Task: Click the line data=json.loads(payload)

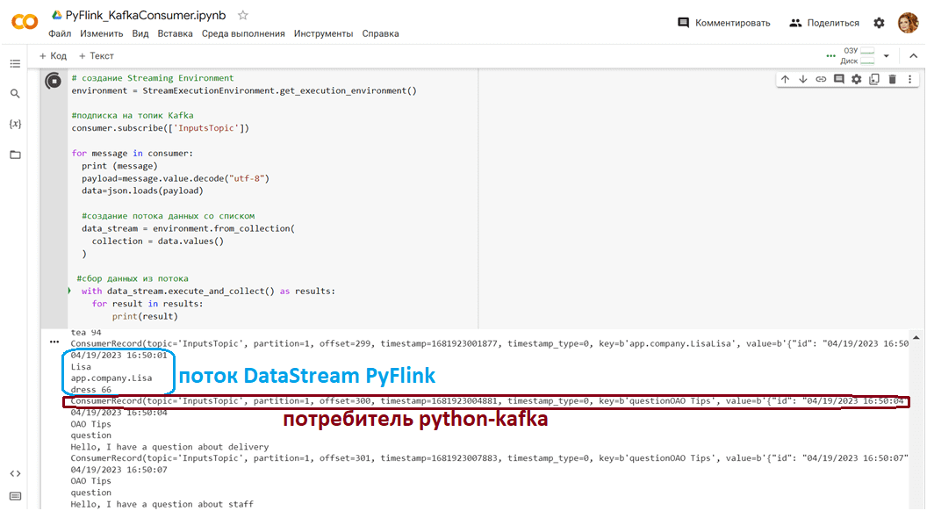Action: click(x=142, y=191)
